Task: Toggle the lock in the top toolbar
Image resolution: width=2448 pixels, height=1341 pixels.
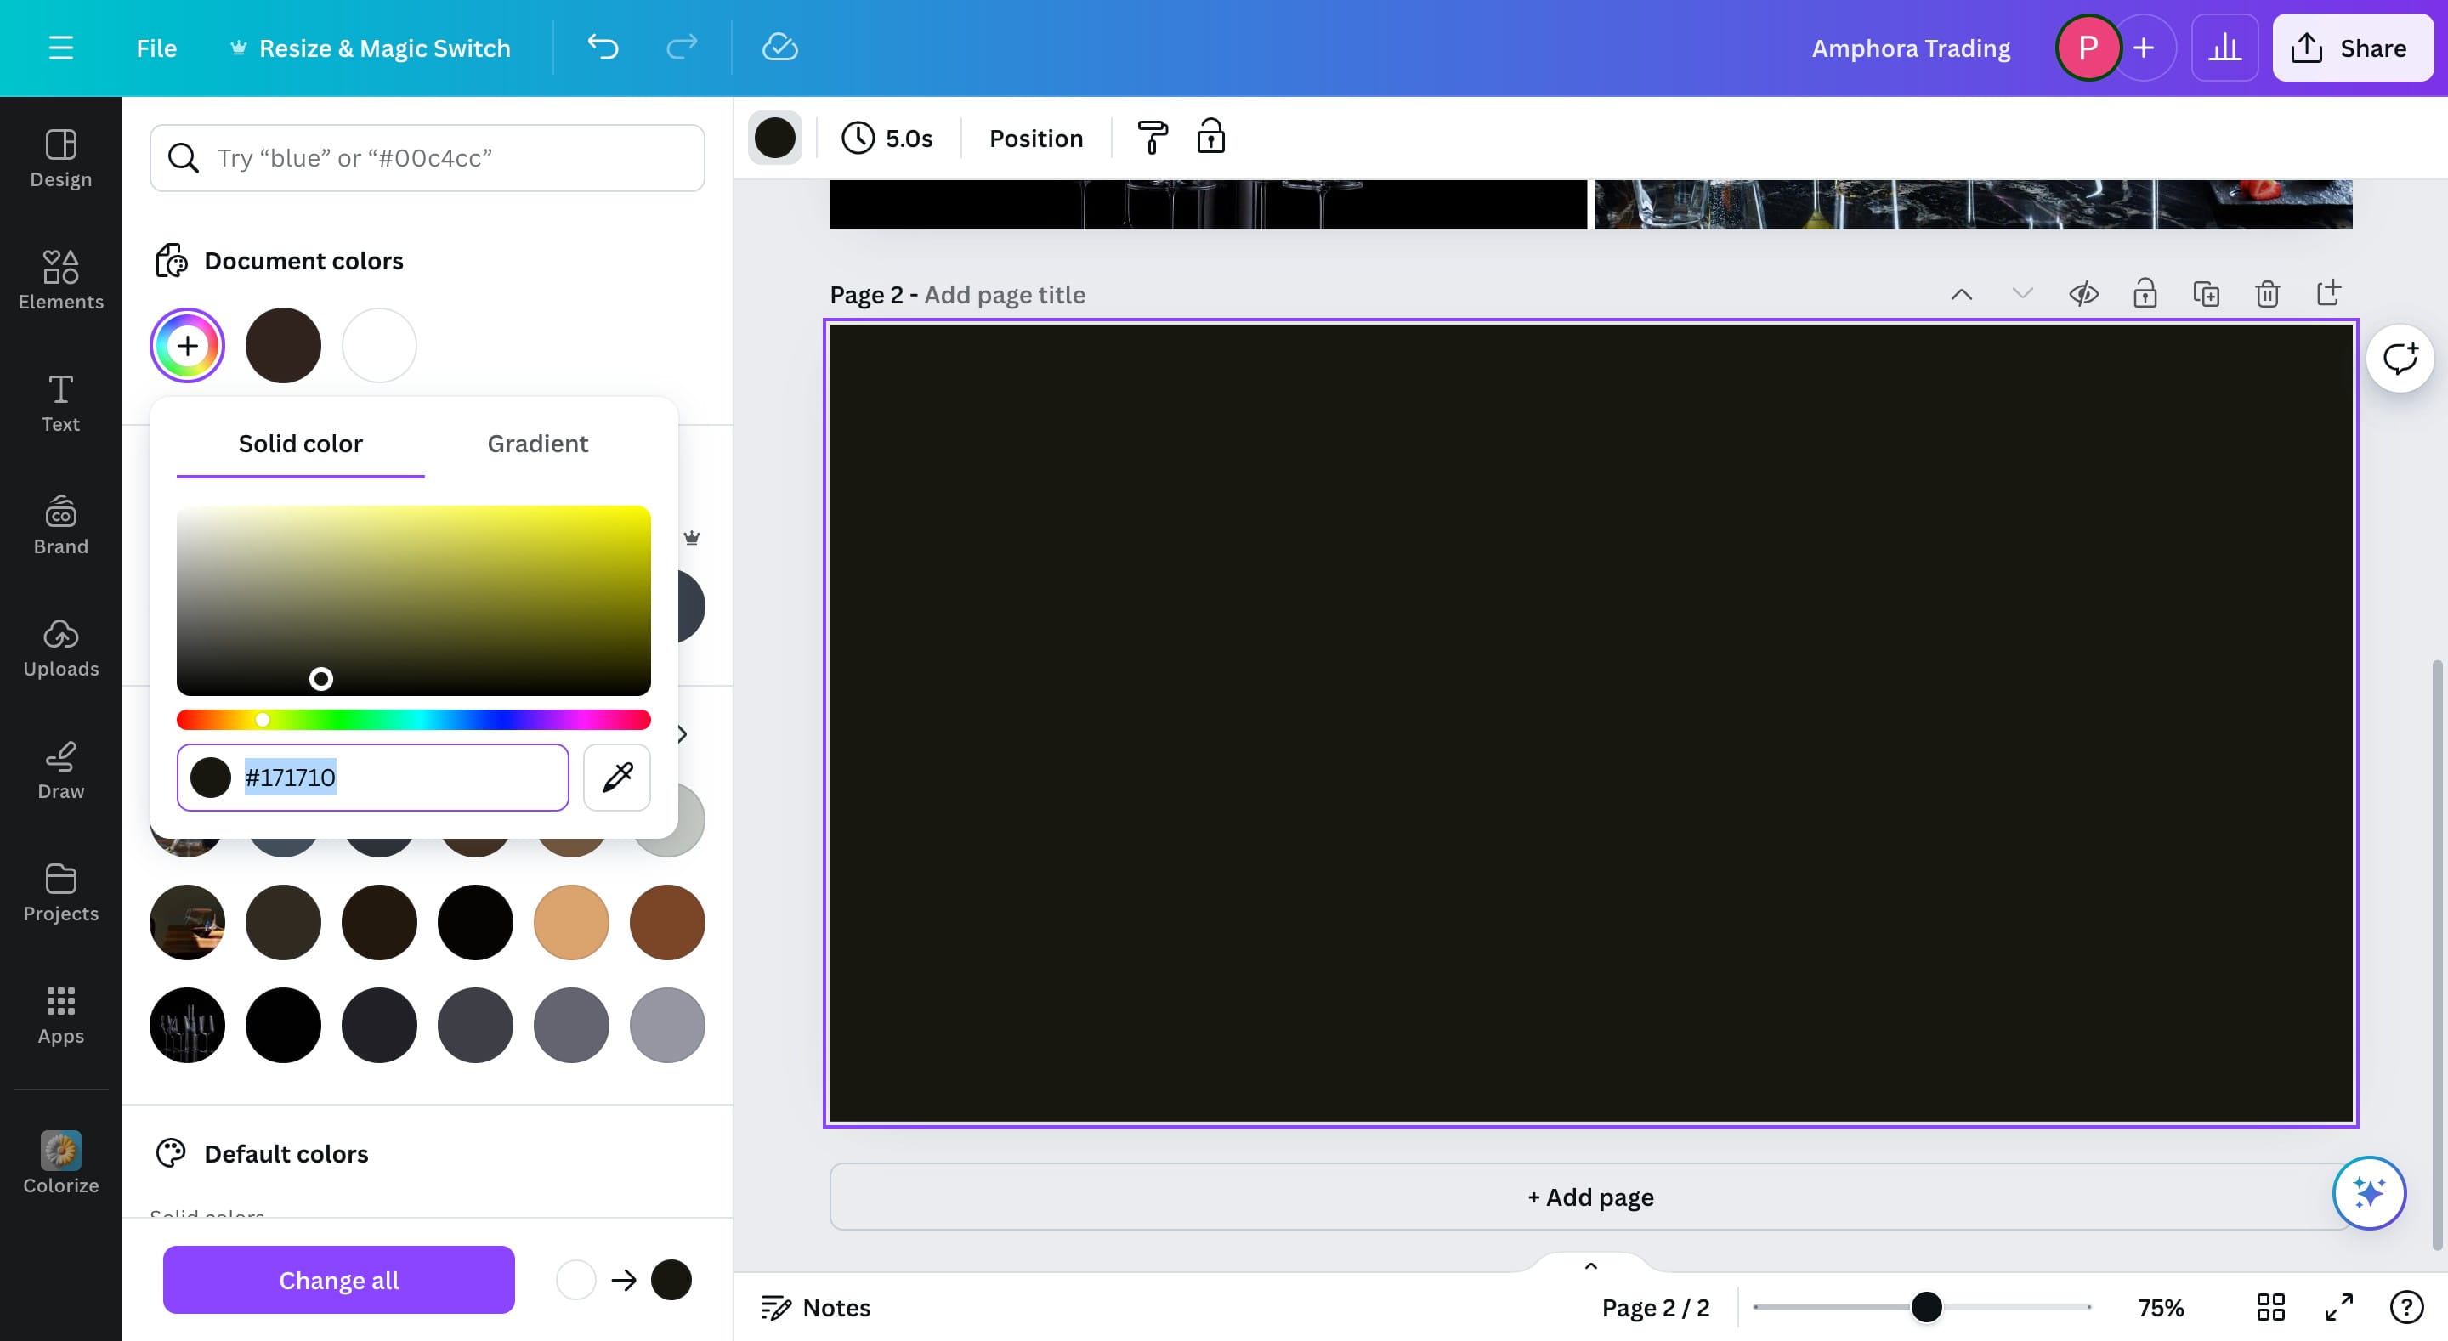Action: (1210, 136)
